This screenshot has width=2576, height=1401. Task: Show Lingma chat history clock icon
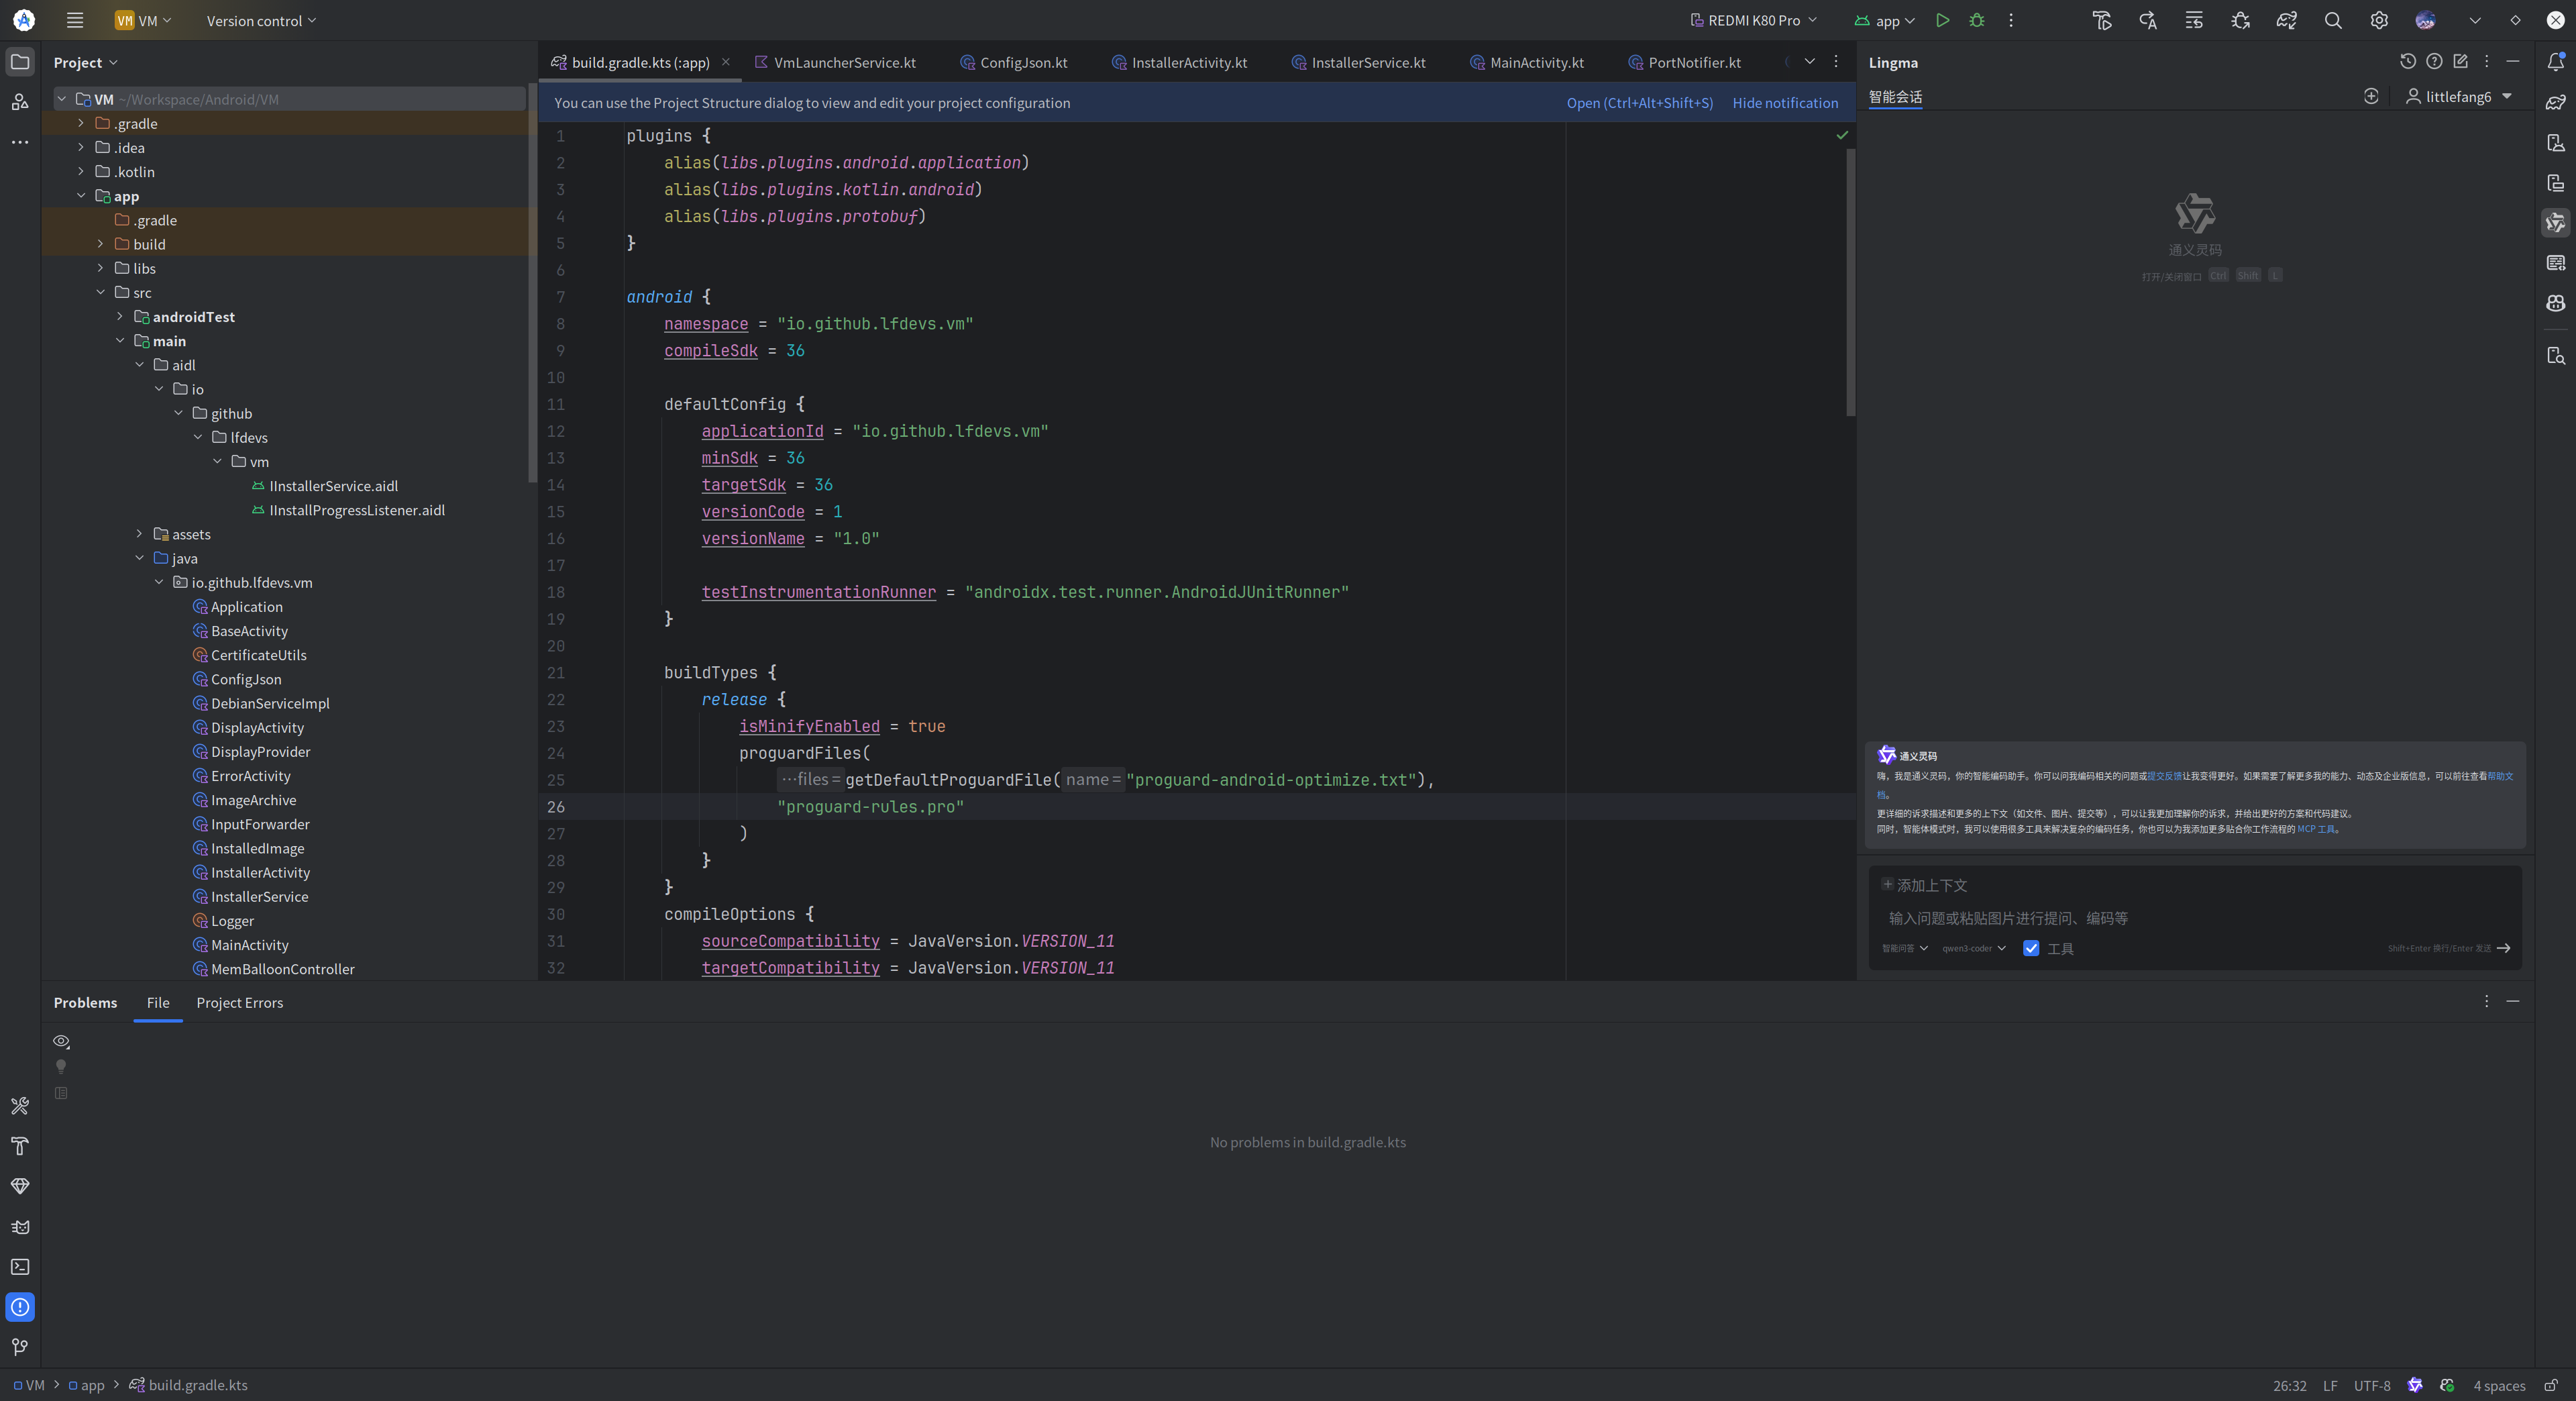(x=2408, y=62)
